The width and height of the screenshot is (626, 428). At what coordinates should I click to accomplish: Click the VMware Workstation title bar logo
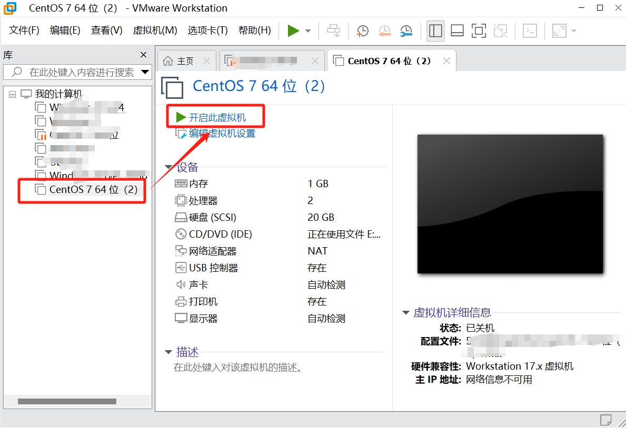click(x=10, y=8)
